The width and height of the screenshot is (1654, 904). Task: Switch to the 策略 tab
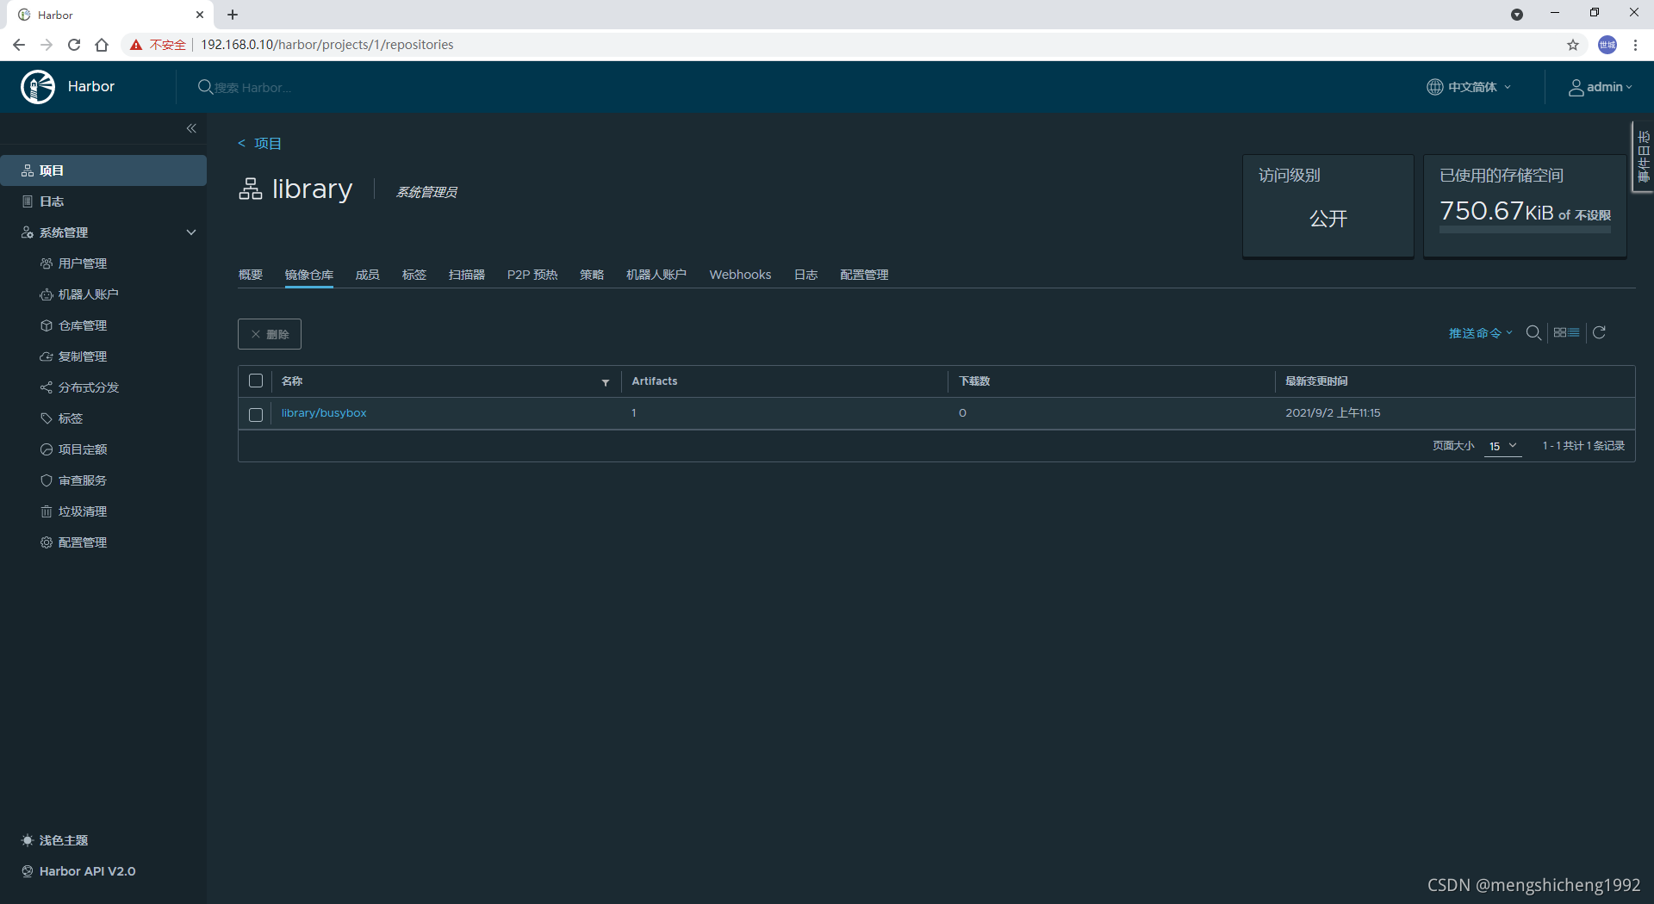[592, 275]
